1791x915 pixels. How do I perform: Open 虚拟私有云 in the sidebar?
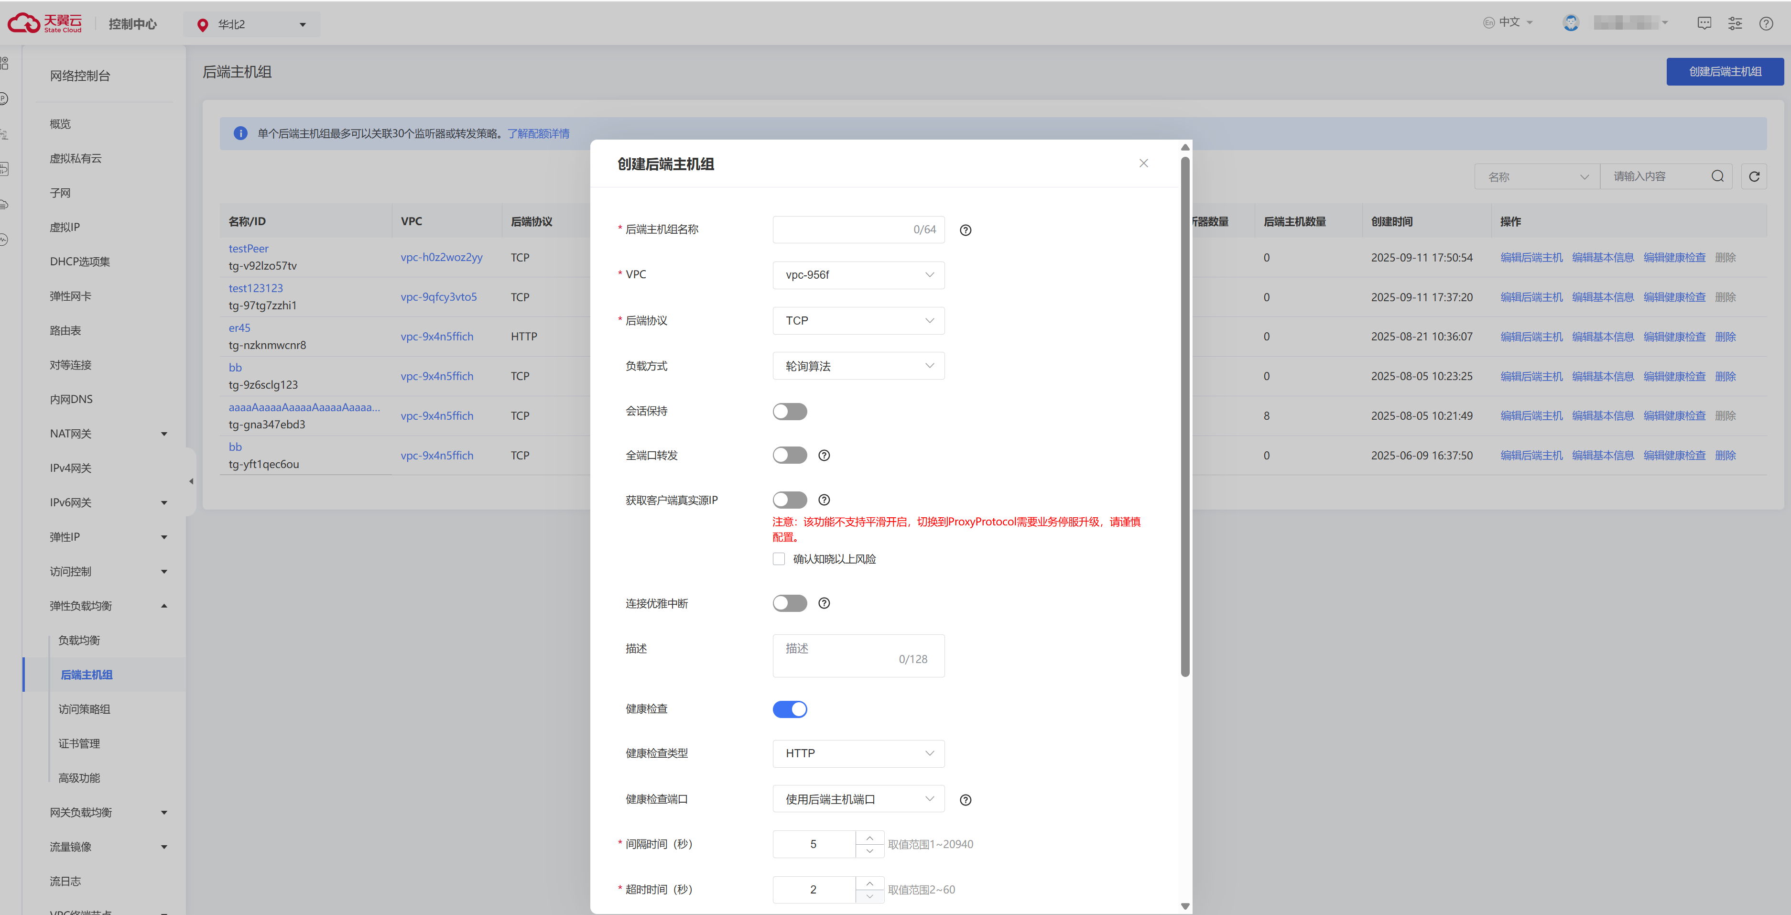tap(75, 159)
